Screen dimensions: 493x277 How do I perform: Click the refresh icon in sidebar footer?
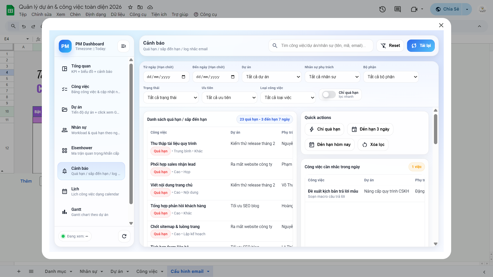(x=124, y=236)
